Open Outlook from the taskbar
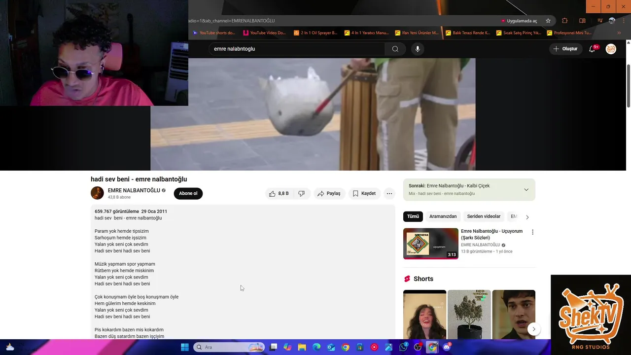 tap(331, 347)
